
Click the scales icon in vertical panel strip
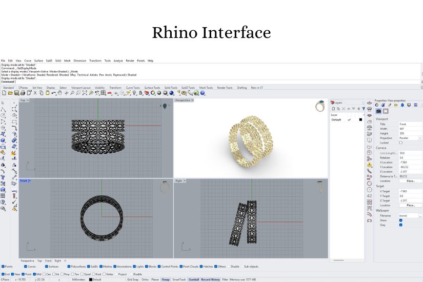(x=369, y=128)
